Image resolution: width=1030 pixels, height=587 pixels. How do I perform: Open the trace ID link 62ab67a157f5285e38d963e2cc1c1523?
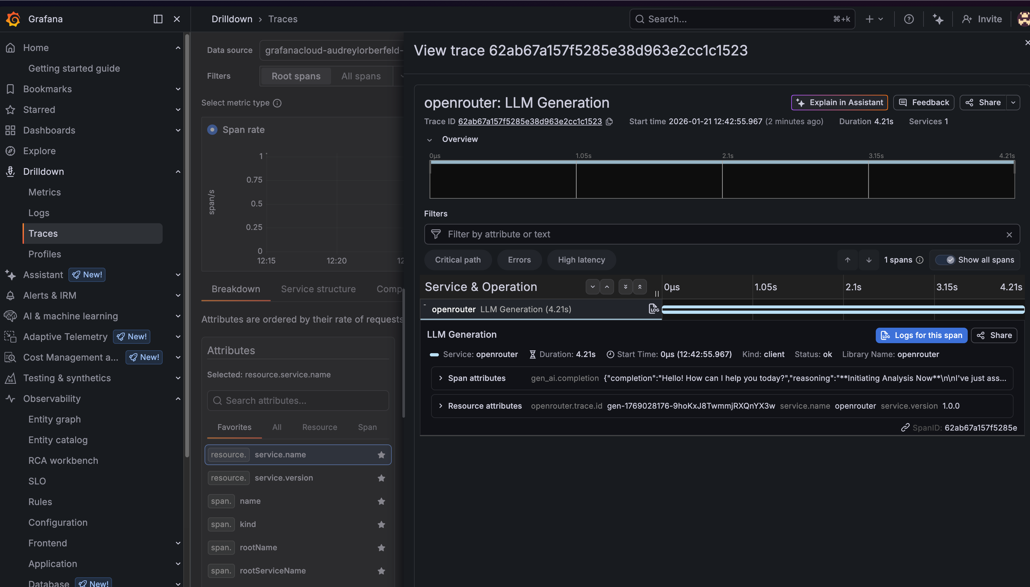[x=530, y=121]
